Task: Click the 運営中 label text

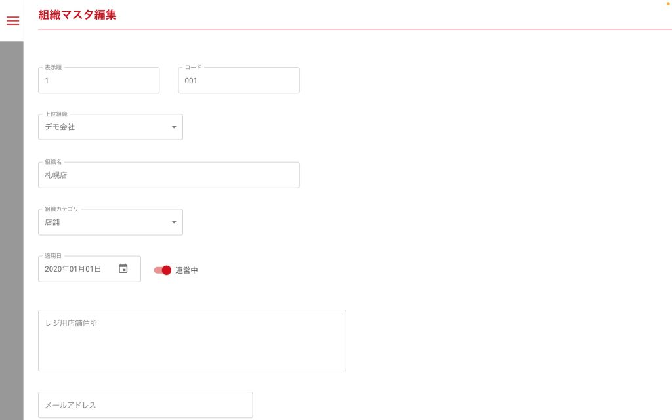Action: pyautogui.click(x=186, y=270)
